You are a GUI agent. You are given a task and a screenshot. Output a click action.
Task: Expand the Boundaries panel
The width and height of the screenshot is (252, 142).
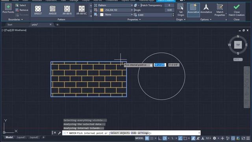[x=16, y=19]
